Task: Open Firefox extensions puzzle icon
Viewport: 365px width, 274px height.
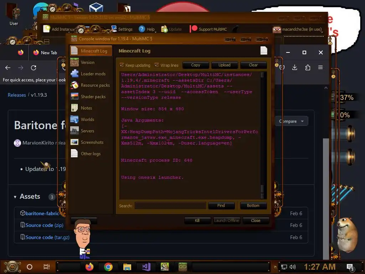Action: [x=308, y=67]
